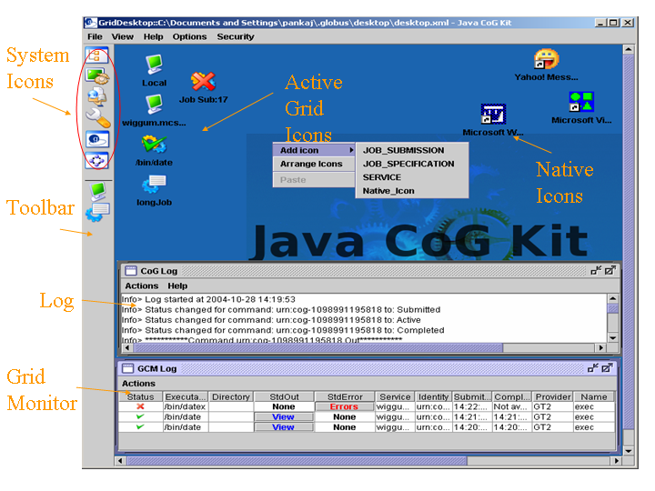655x491 pixels.
Task: Maximize the GCM Log internal frame
Action: [x=609, y=368]
